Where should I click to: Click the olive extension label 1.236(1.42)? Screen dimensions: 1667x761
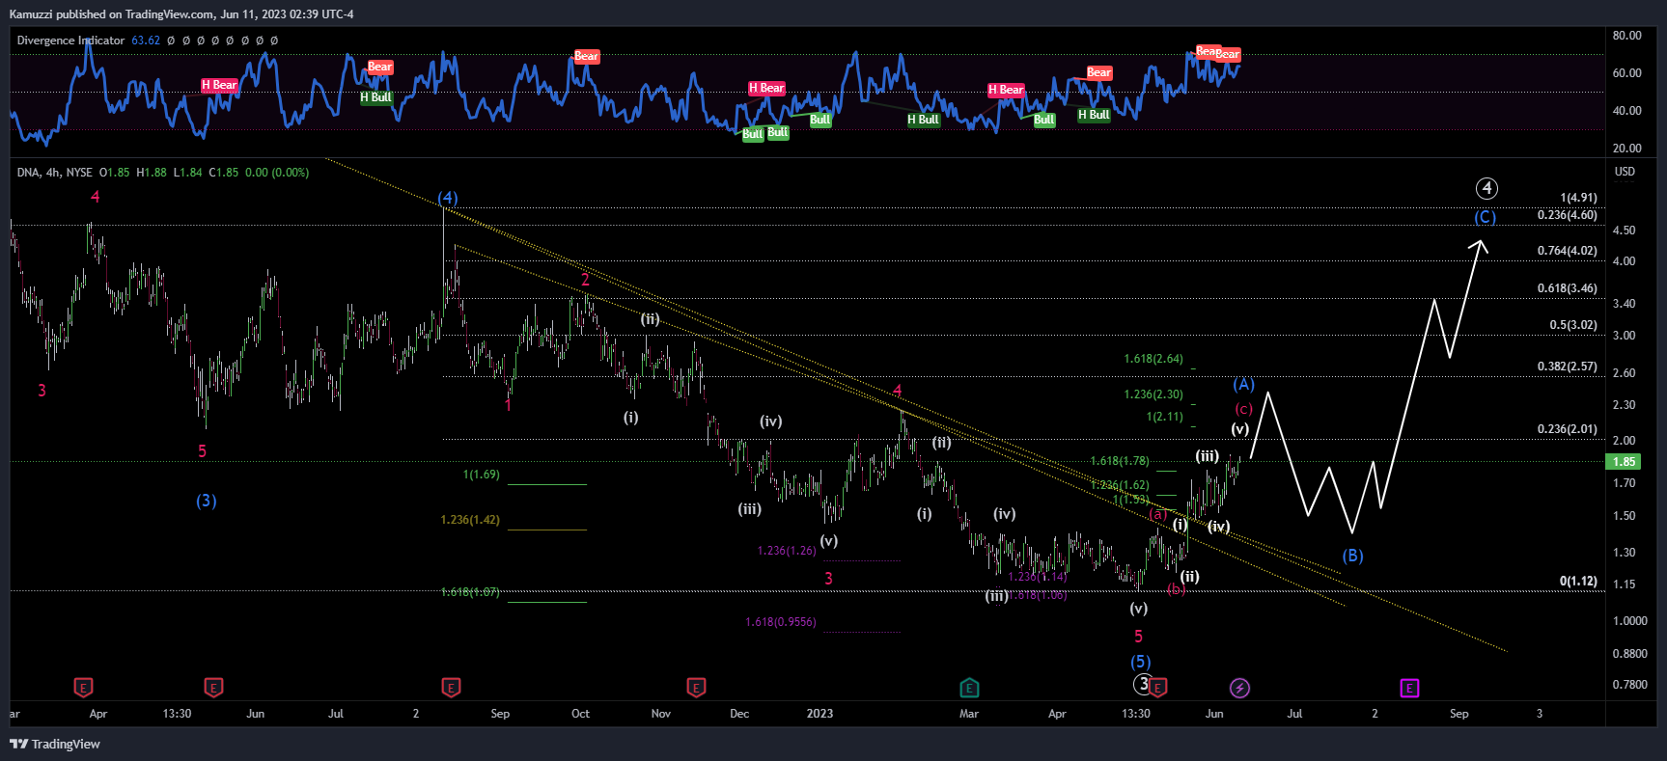point(470,520)
